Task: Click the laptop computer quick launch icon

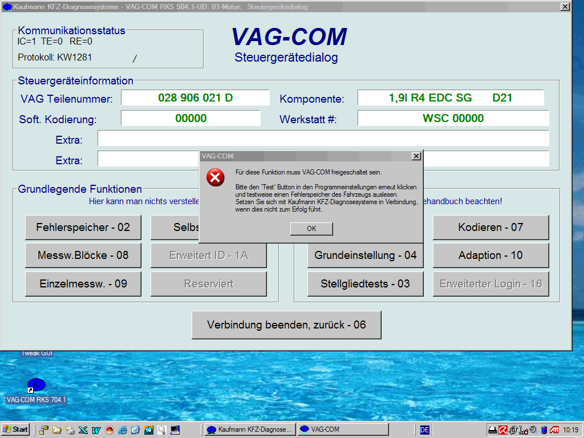Action: pyautogui.click(x=175, y=430)
